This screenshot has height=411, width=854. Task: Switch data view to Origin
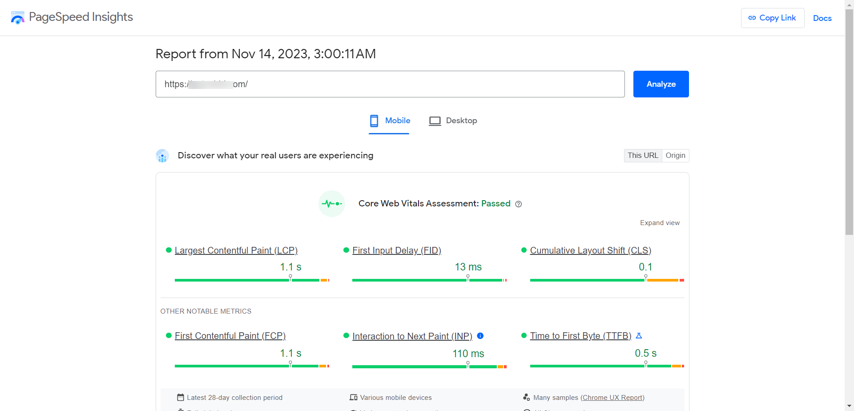[x=675, y=155]
